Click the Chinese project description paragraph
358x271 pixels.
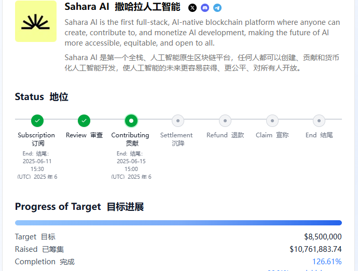click(x=202, y=63)
